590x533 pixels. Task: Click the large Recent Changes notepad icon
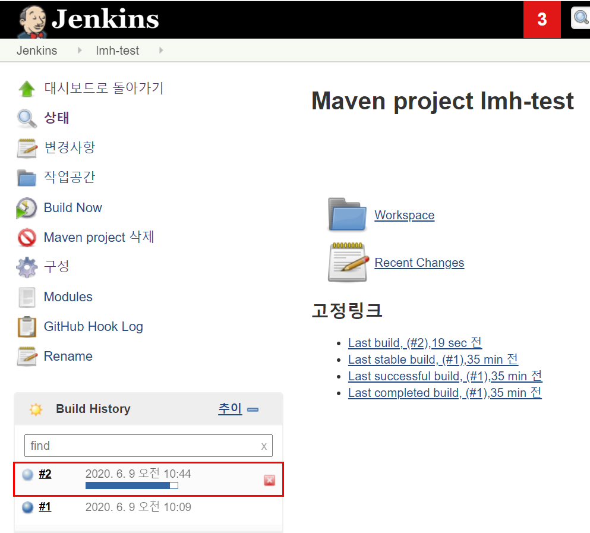[348, 262]
